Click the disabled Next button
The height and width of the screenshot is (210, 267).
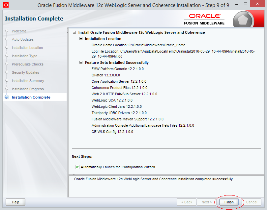click(x=207, y=202)
